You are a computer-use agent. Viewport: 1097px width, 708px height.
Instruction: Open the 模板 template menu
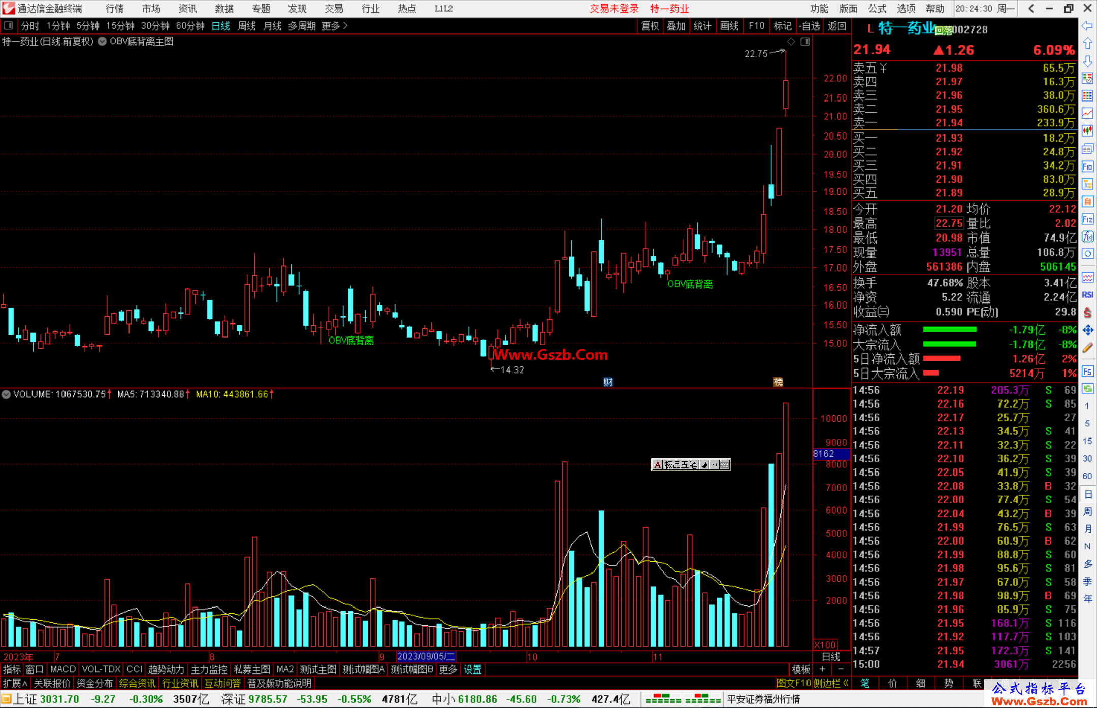click(x=801, y=669)
